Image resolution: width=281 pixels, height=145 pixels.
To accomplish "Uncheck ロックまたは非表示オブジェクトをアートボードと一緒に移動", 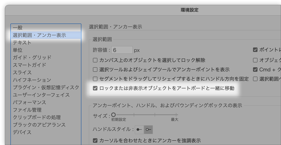I will pyautogui.click(x=95, y=88).
